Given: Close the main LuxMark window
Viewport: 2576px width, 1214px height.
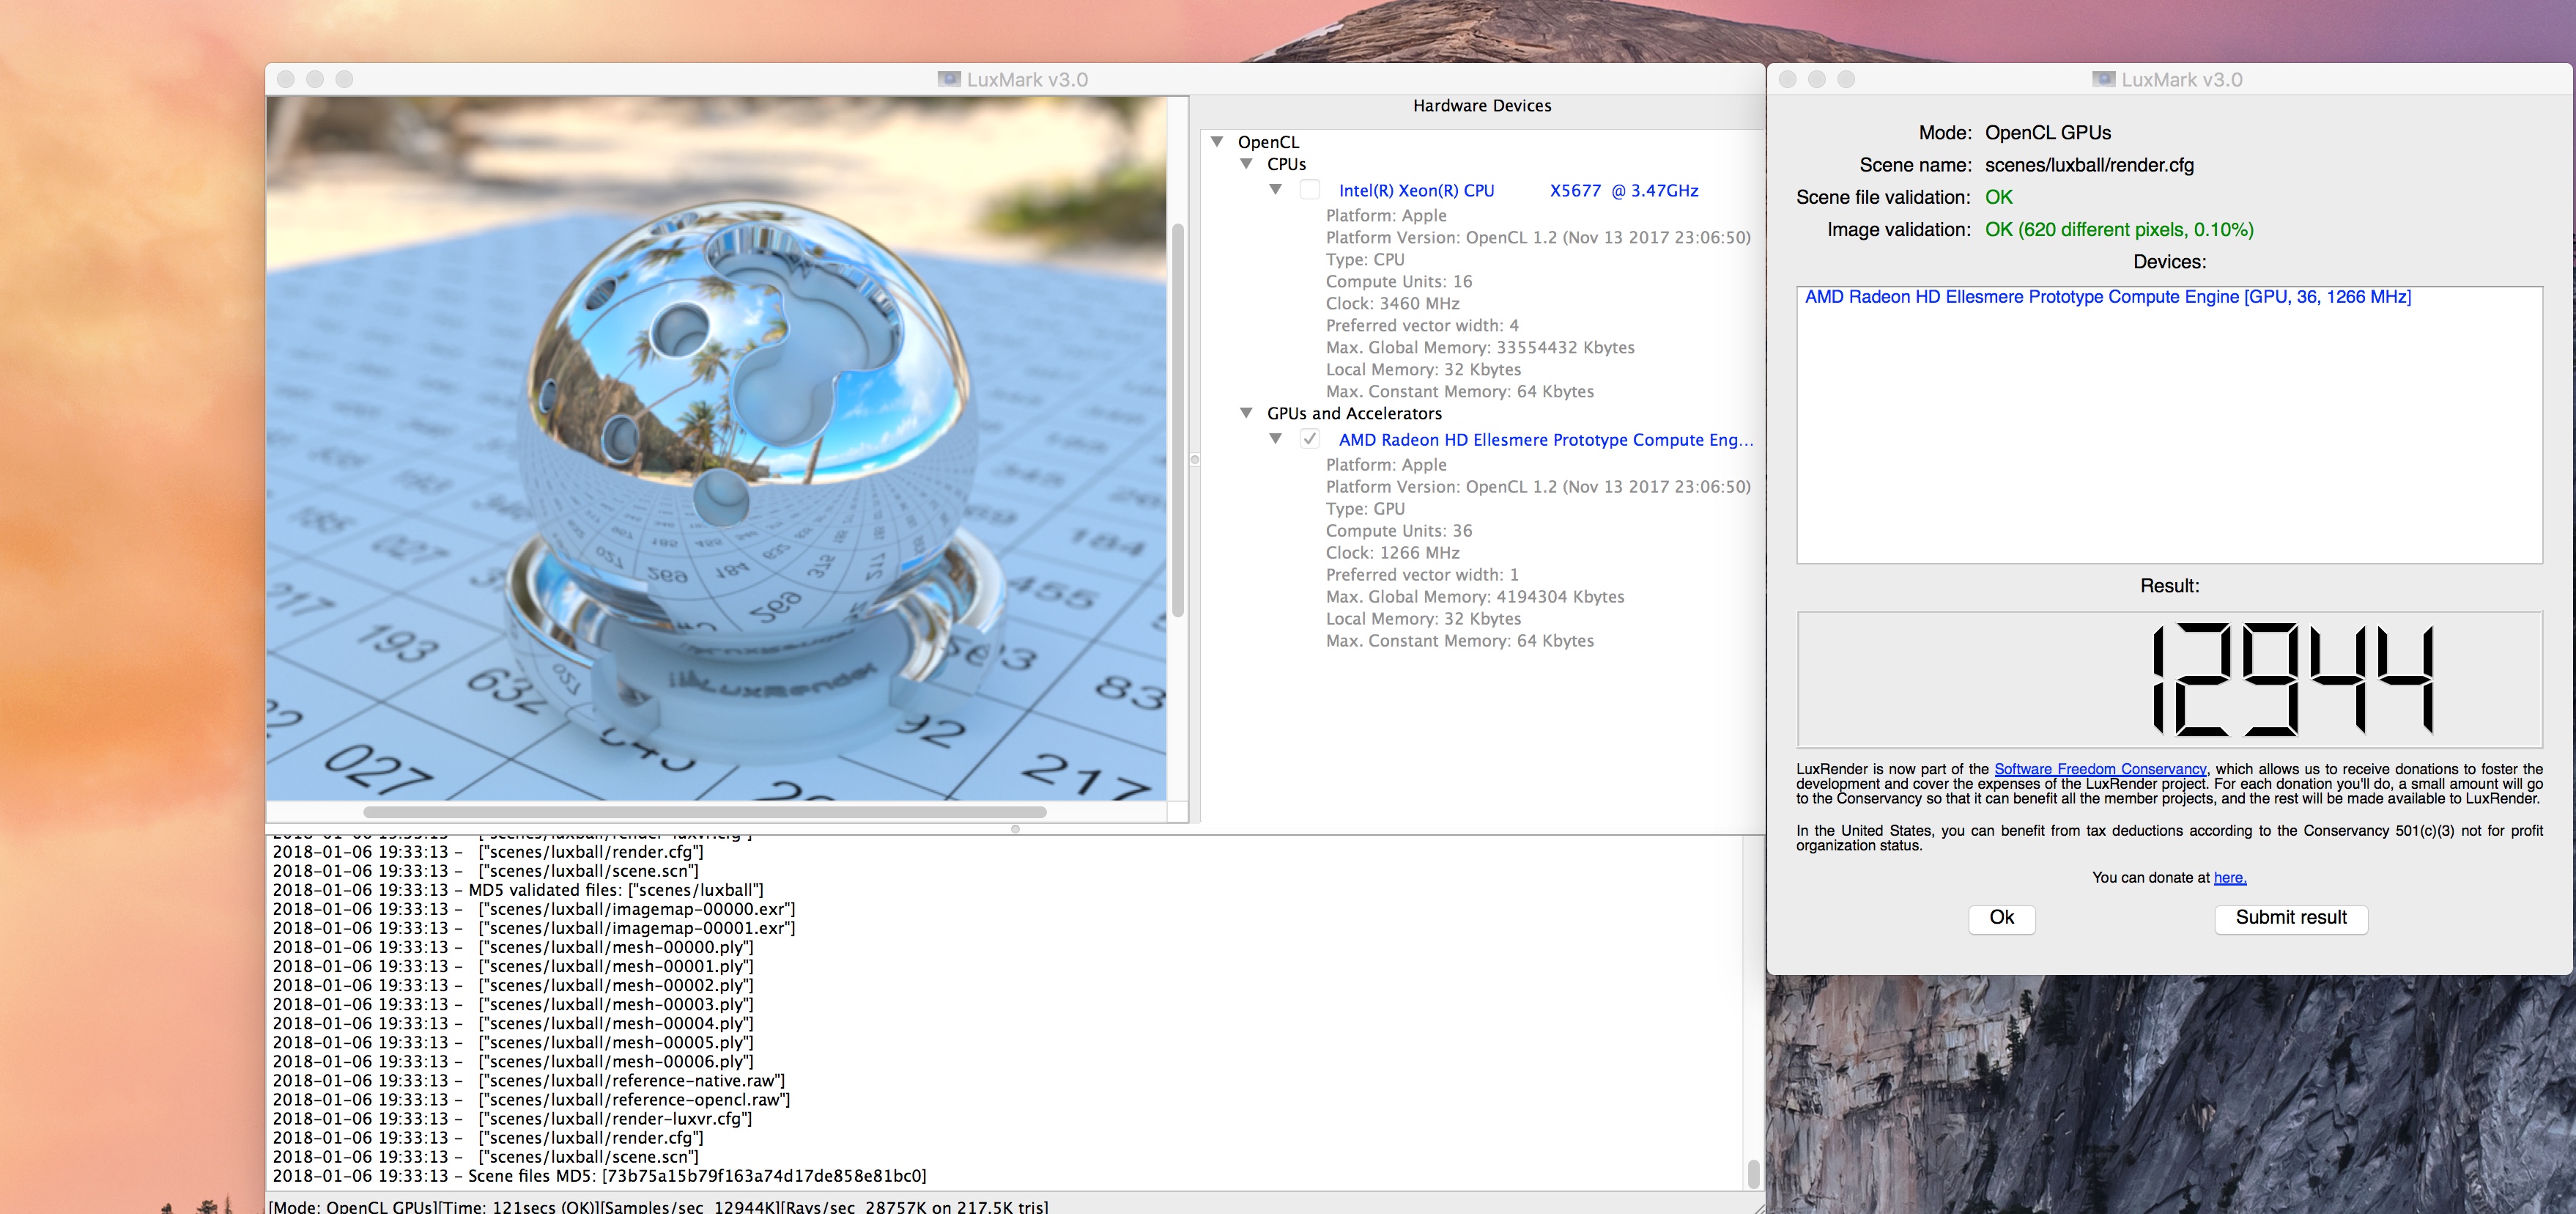Looking at the screenshot, I should 286,79.
